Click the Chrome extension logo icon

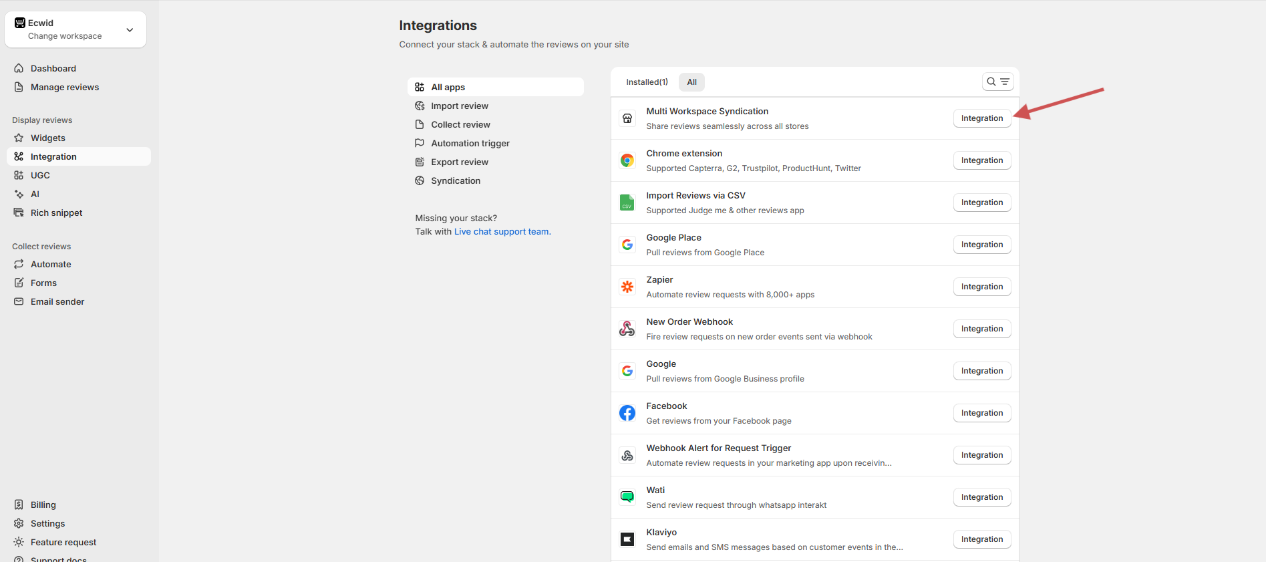click(627, 160)
